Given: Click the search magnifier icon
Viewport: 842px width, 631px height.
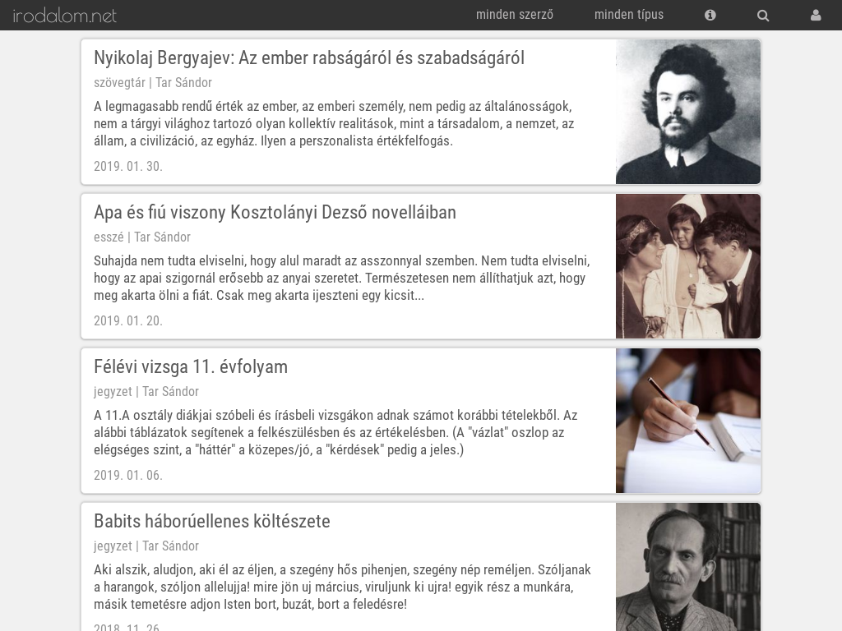Looking at the screenshot, I should pos(762,16).
